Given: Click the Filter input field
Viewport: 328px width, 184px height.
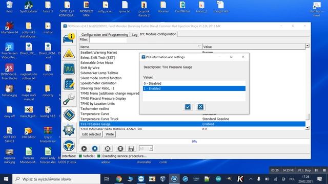Looking at the screenshot, I should (x=108, y=40).
